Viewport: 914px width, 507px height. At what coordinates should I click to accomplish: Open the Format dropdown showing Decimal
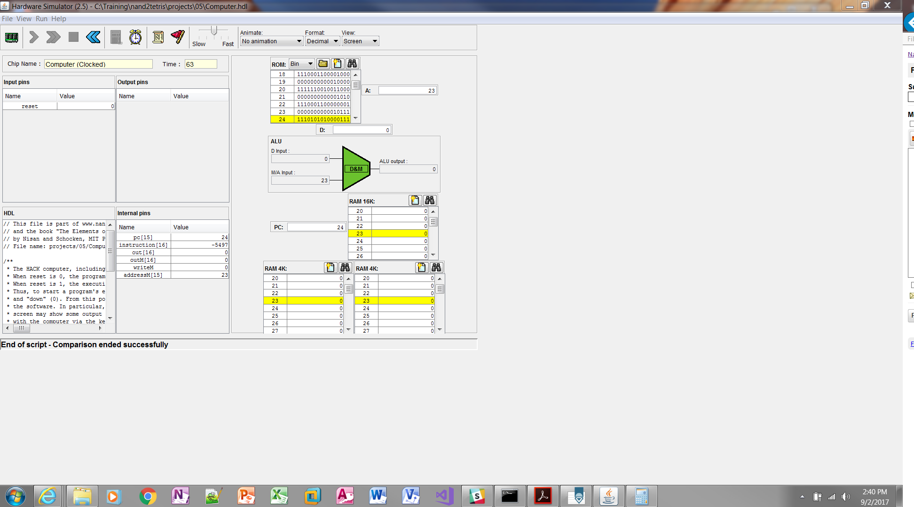click(x=322, y=41)
